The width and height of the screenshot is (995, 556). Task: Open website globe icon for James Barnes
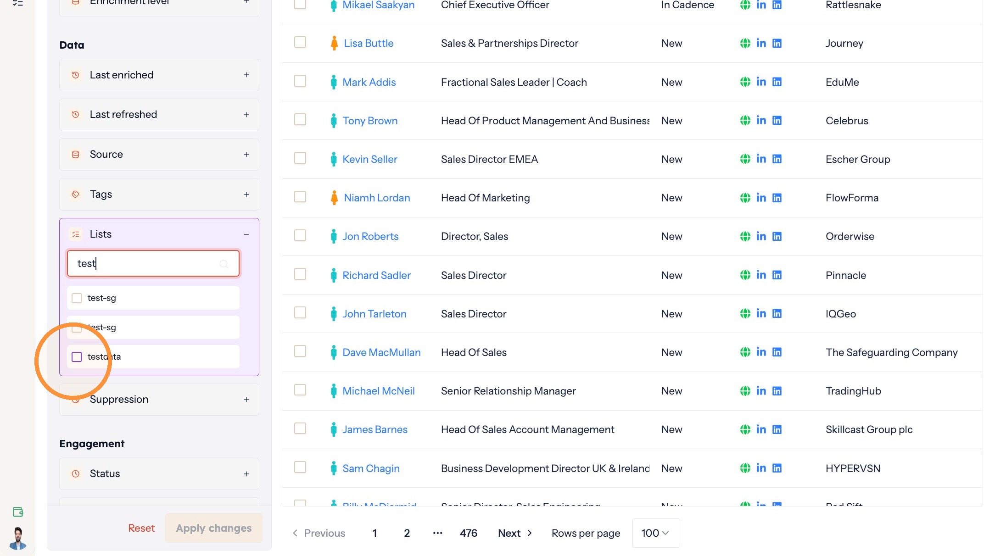745,429
